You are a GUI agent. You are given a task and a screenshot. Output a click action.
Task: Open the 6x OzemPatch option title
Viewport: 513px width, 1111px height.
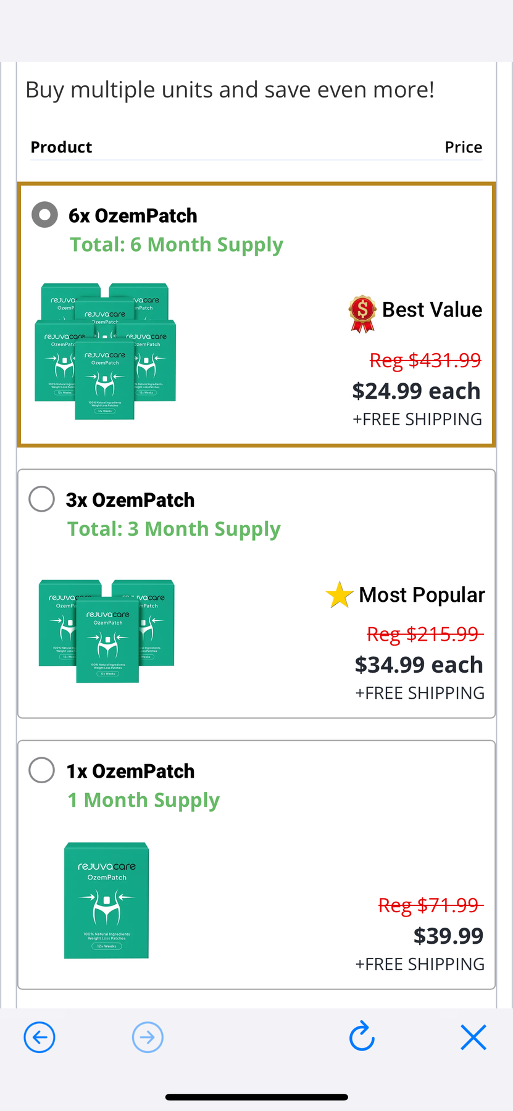pyautogui.click(x=133, y=215)
